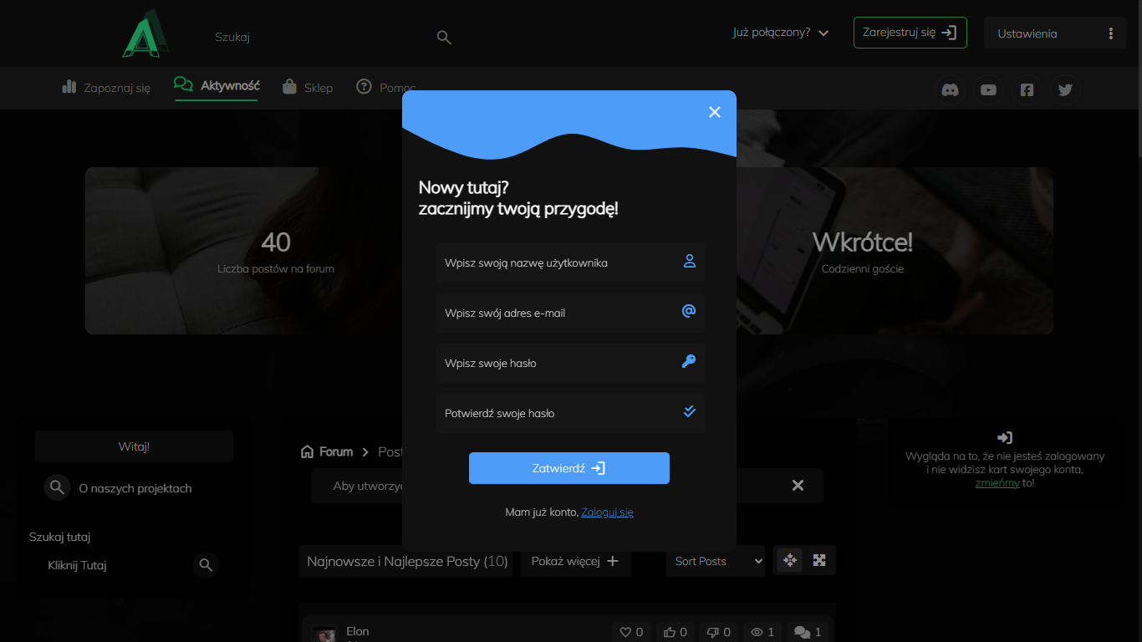Screen dimensions: 1142x642
Task: Toggle the expand layout view button
Action: [819, 560]
